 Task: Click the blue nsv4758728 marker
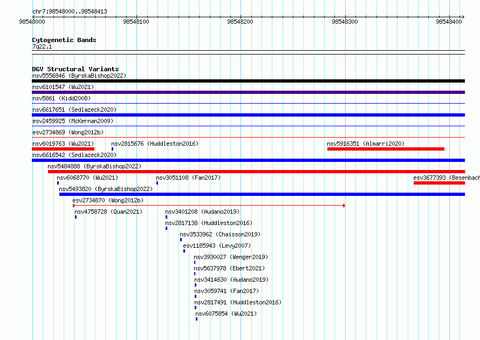76,217
